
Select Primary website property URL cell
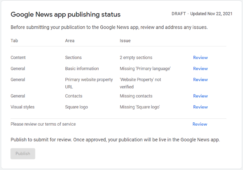[x=89, y=83]
